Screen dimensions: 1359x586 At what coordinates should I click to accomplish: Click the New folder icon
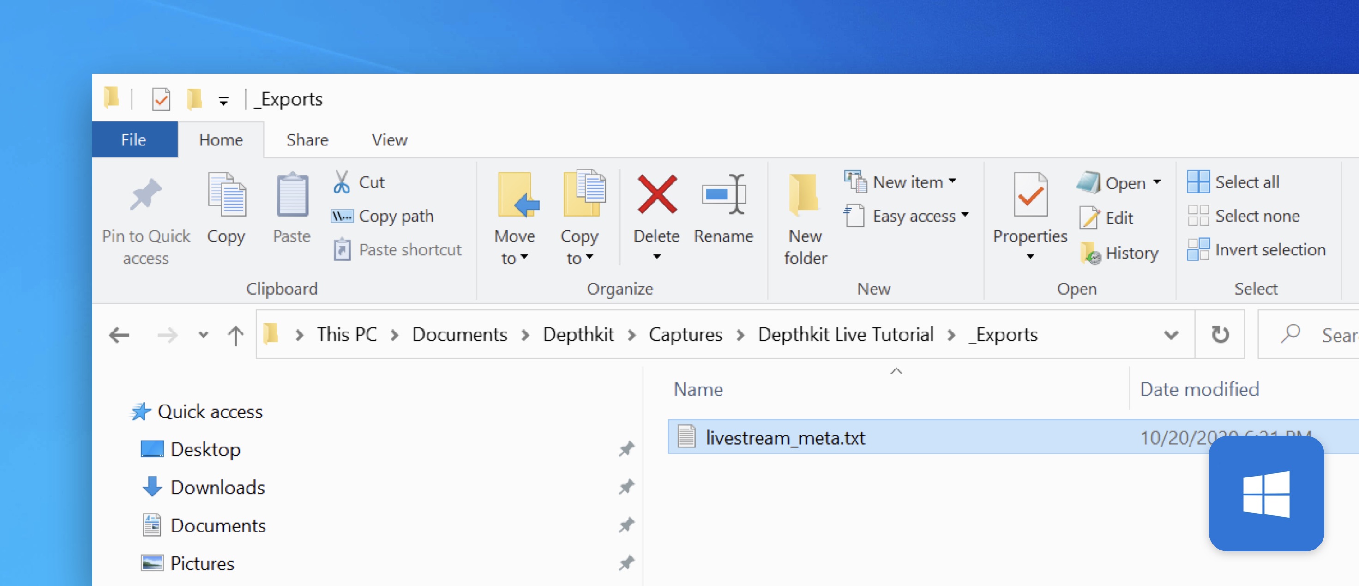coord(805,194)
